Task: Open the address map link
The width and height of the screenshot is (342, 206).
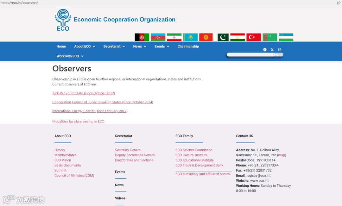Action: point(282,155)
